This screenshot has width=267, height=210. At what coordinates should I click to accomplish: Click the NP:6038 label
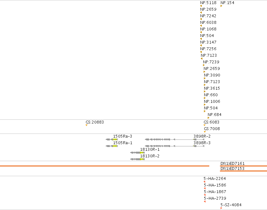pyautogui.click(x=208, y=23)
